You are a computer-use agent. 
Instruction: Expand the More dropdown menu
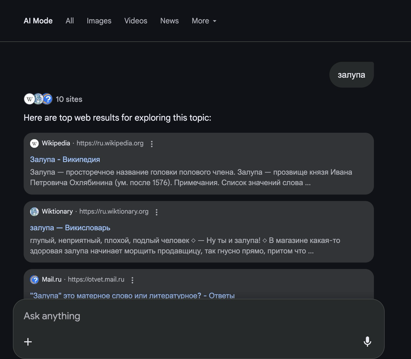pos(204,21)
